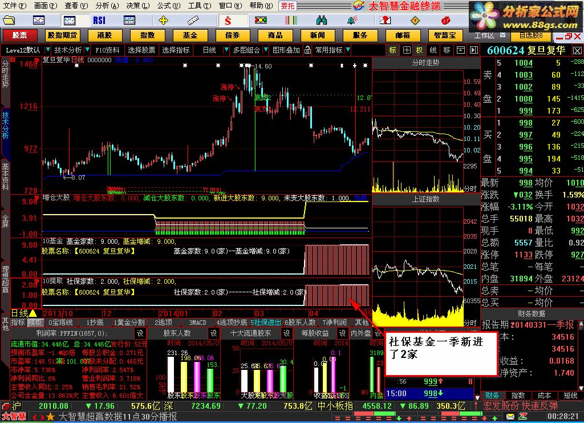Open F10资料 button
584x423 pixels.
coord(107,50)
